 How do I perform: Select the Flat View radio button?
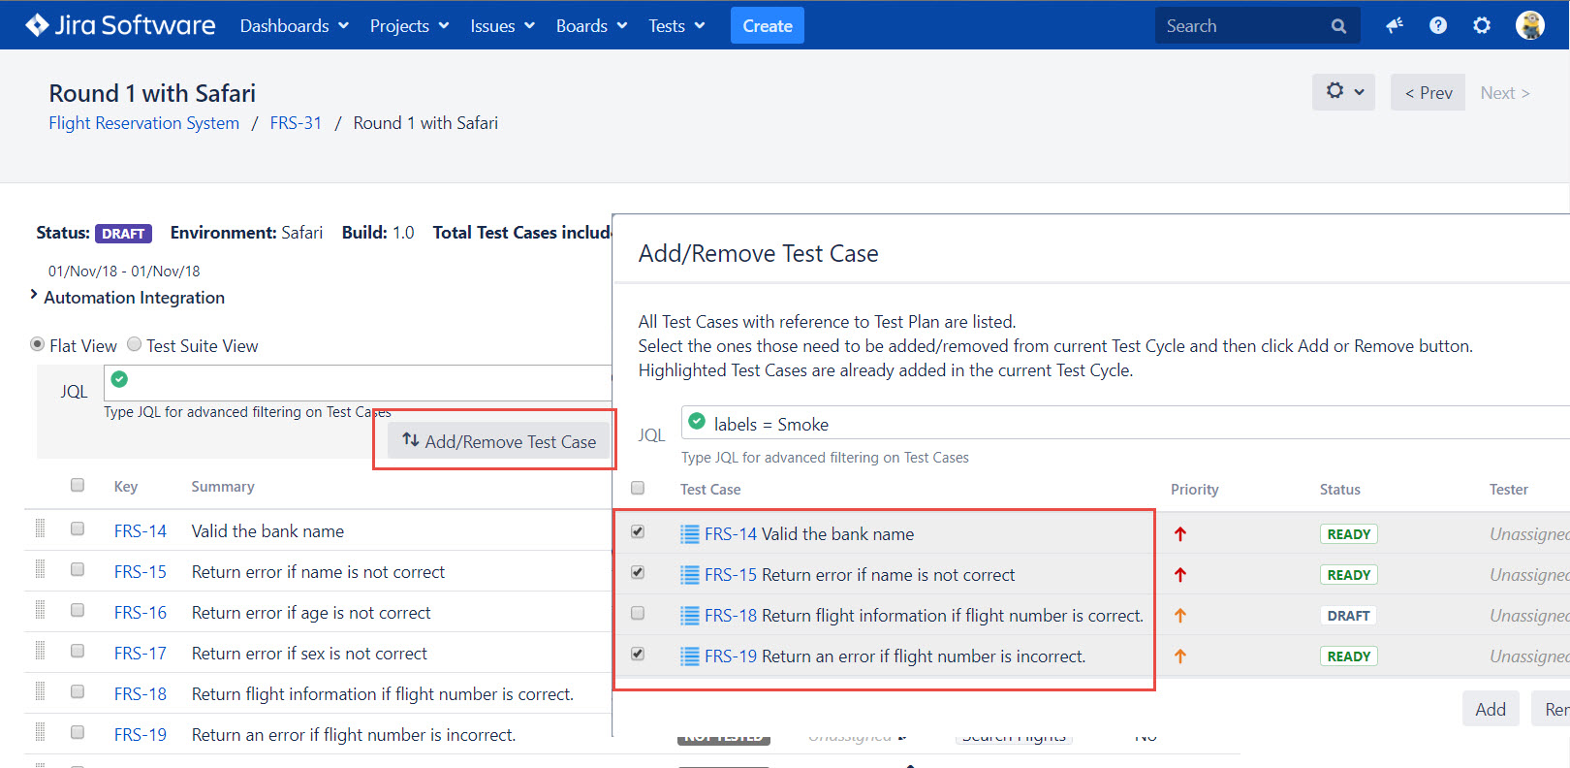pos(38,344)
